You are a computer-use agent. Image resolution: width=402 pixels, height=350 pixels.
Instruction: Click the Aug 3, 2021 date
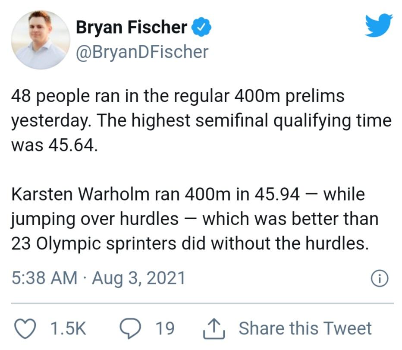(x=139, y=278)
